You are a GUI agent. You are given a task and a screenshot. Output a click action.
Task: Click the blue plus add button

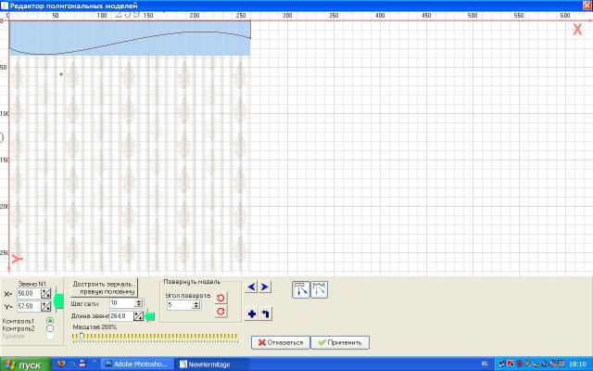click(251, 313)
